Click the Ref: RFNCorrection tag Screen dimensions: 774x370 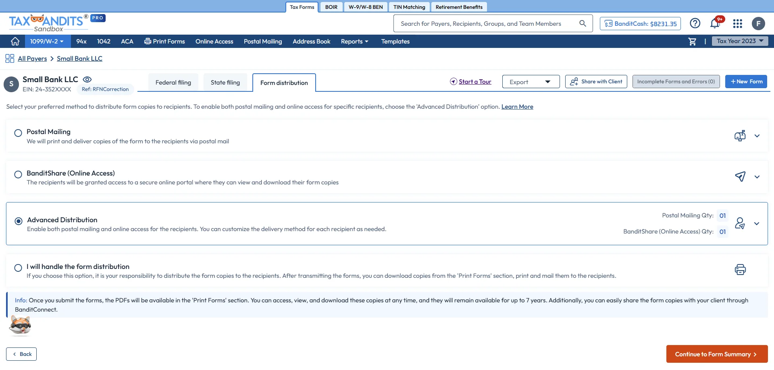105,89
